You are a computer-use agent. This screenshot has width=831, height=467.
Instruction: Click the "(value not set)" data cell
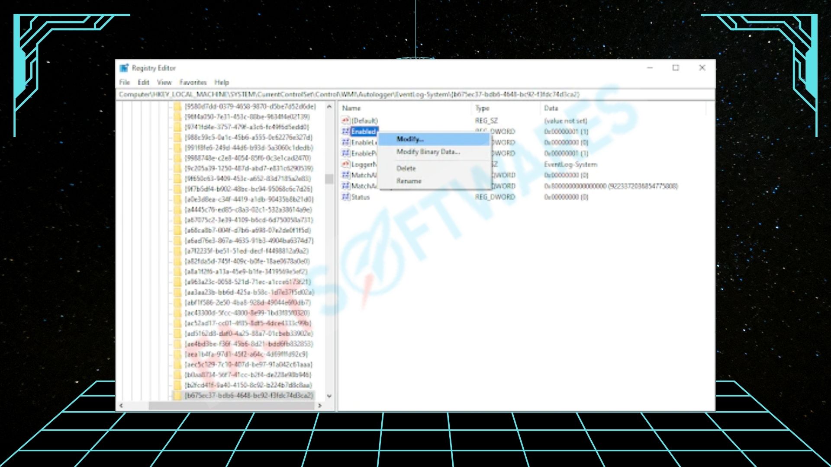(566, 121)
